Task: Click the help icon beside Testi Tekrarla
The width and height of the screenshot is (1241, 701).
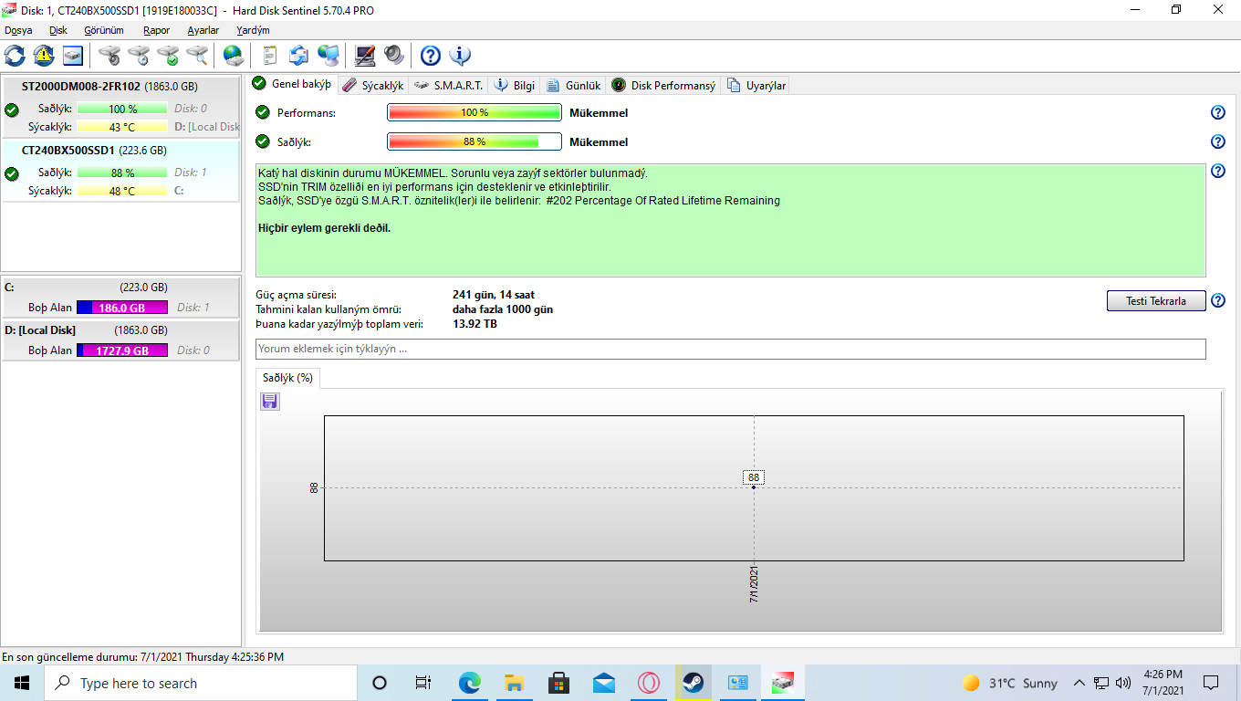Action: [x=1217, y=300]
